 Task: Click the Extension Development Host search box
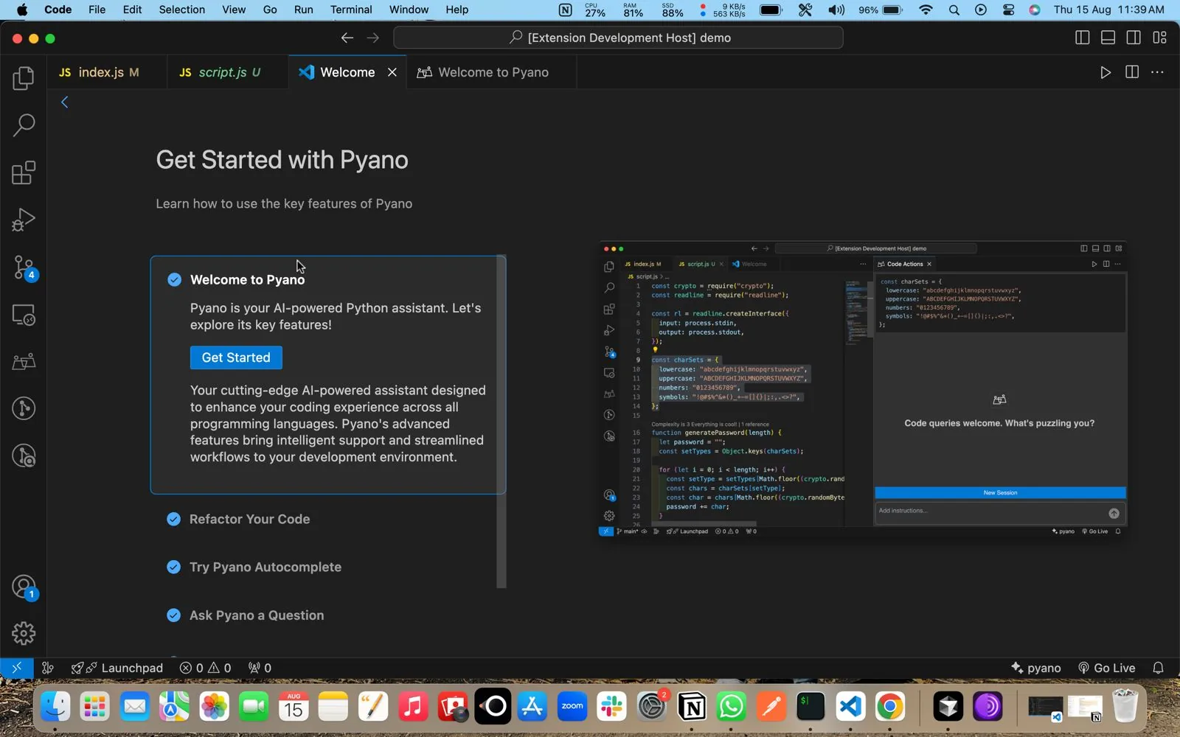(x=618, y=38)
